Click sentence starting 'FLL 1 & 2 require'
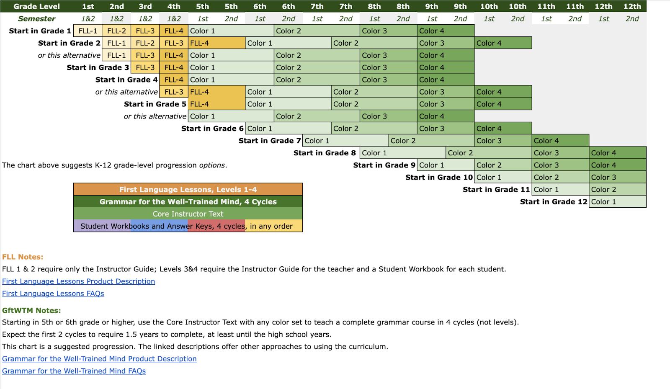Screen dimensions: 670x389 (254, 269)
